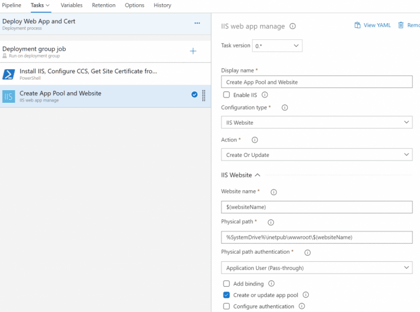The height and width of the screenshot is (312, 420).
Task: Select the Tasks tab
Action: pos(37,5)
